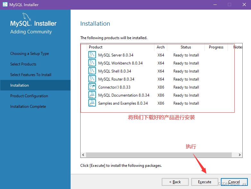Select the Installation step in the sidebar
The width and height of the screenshot is (251, 189).
pyautogui.click(x=35, y=85)
